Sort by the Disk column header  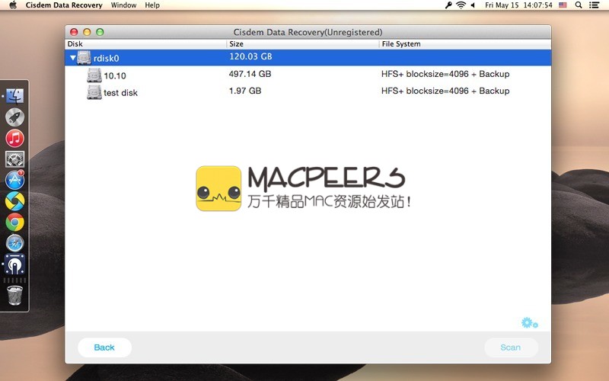[x=145, y=44]
